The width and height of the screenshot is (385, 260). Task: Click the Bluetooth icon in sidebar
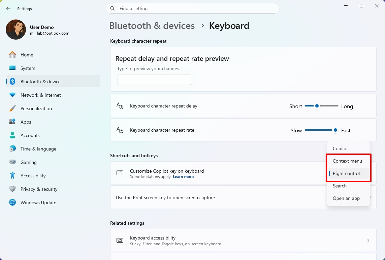(12, 82)
